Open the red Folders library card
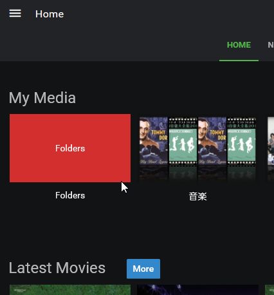274x295 pixels. 70,148
